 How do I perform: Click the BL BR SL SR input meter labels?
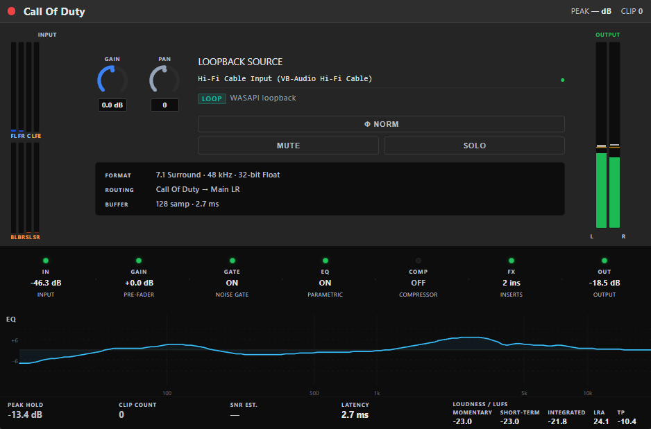click(25, 237)
